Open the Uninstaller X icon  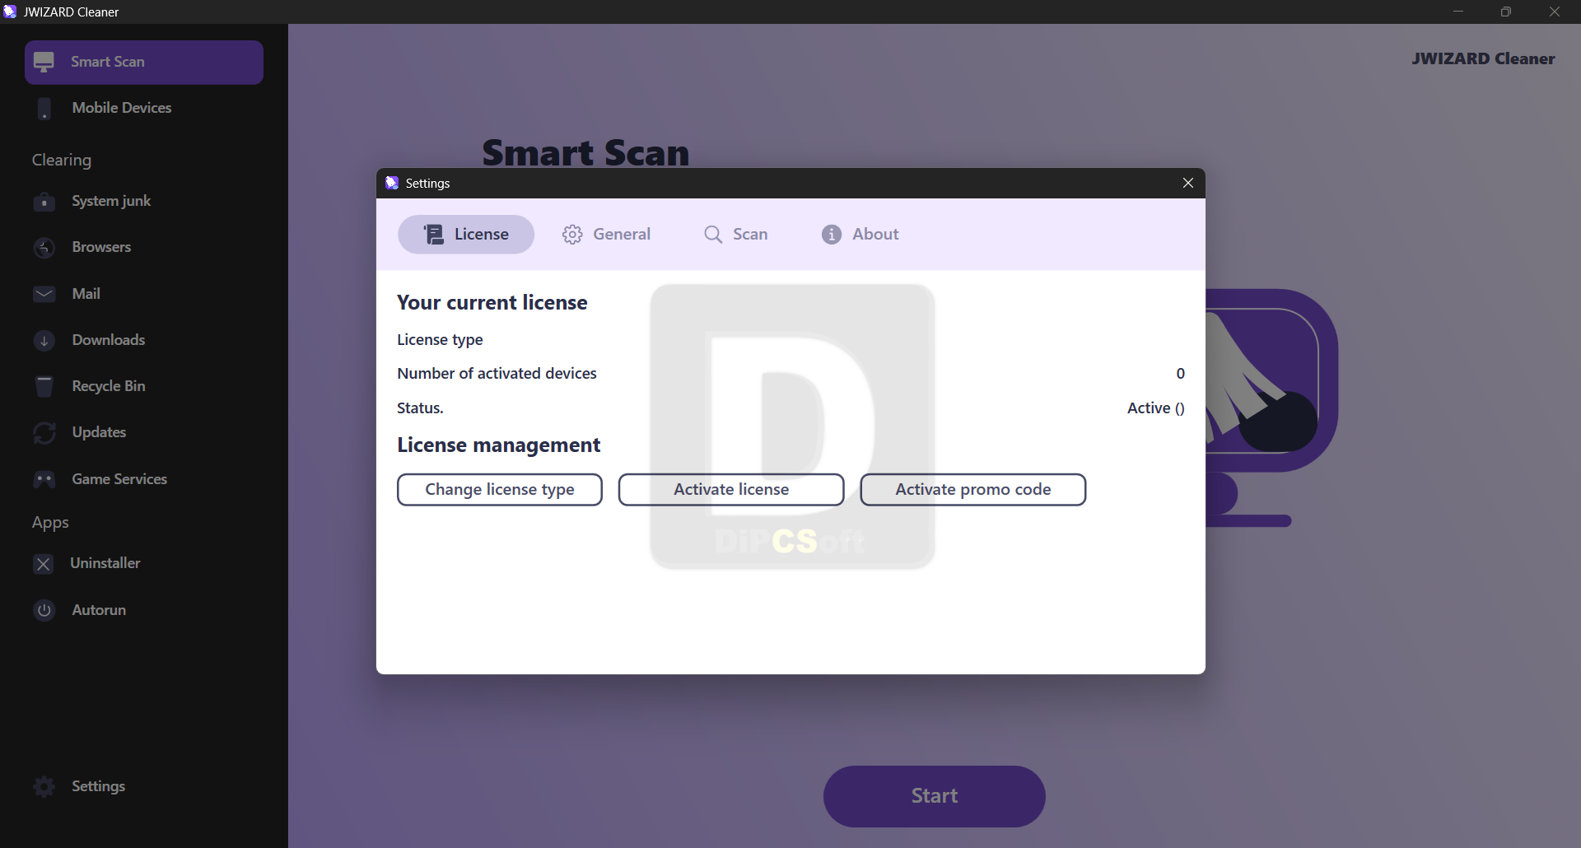pyautogui.click(x=44, y=564)
